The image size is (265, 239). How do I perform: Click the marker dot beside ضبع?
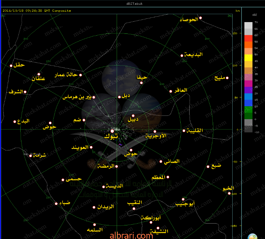click(208, 167)
